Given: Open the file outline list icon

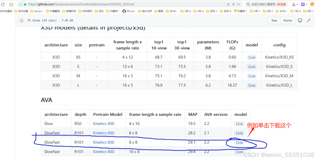Looking at the screenshot, I should pos(21,20).
